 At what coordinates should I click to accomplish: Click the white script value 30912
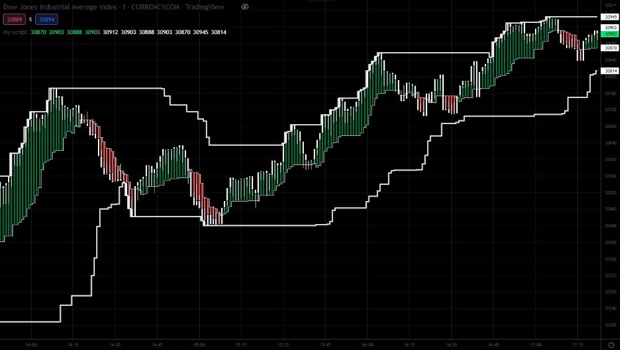point(110,32)
